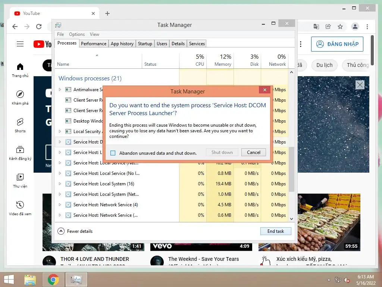Screen dimensions: 382x287
Task: Select the Processes tab
Action: tap(67, 43)
